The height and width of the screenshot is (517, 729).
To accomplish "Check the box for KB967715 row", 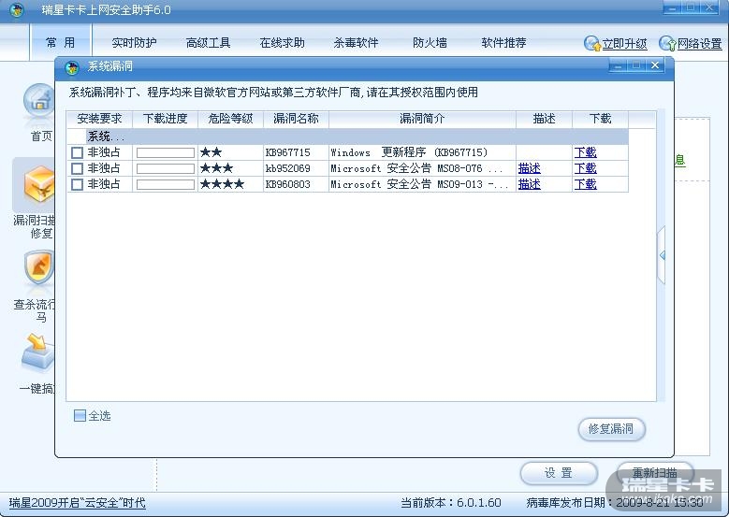I will (77, 152).
